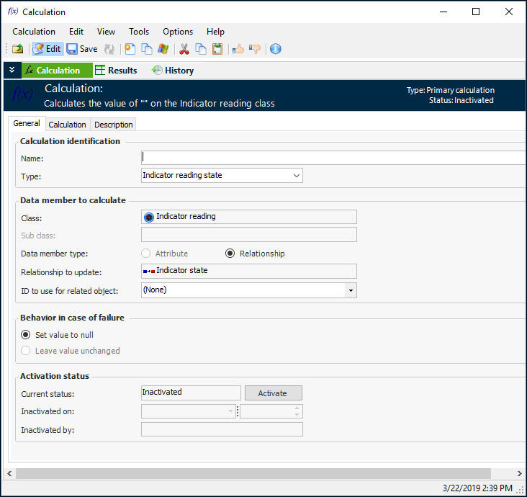The height and width of the screenshot is (497, 527).
Task: Open the Type dropdown for Indicator reading state
Action: pyautogui.click(x=297, y=175)
